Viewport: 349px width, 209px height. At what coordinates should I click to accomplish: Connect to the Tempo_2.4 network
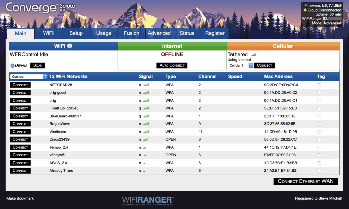[20, 147]
